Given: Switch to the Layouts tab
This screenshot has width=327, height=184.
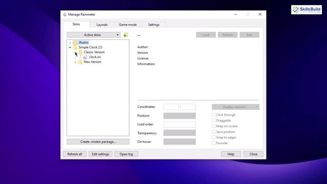Looking at the screenshot, I should tap(102, 25).
